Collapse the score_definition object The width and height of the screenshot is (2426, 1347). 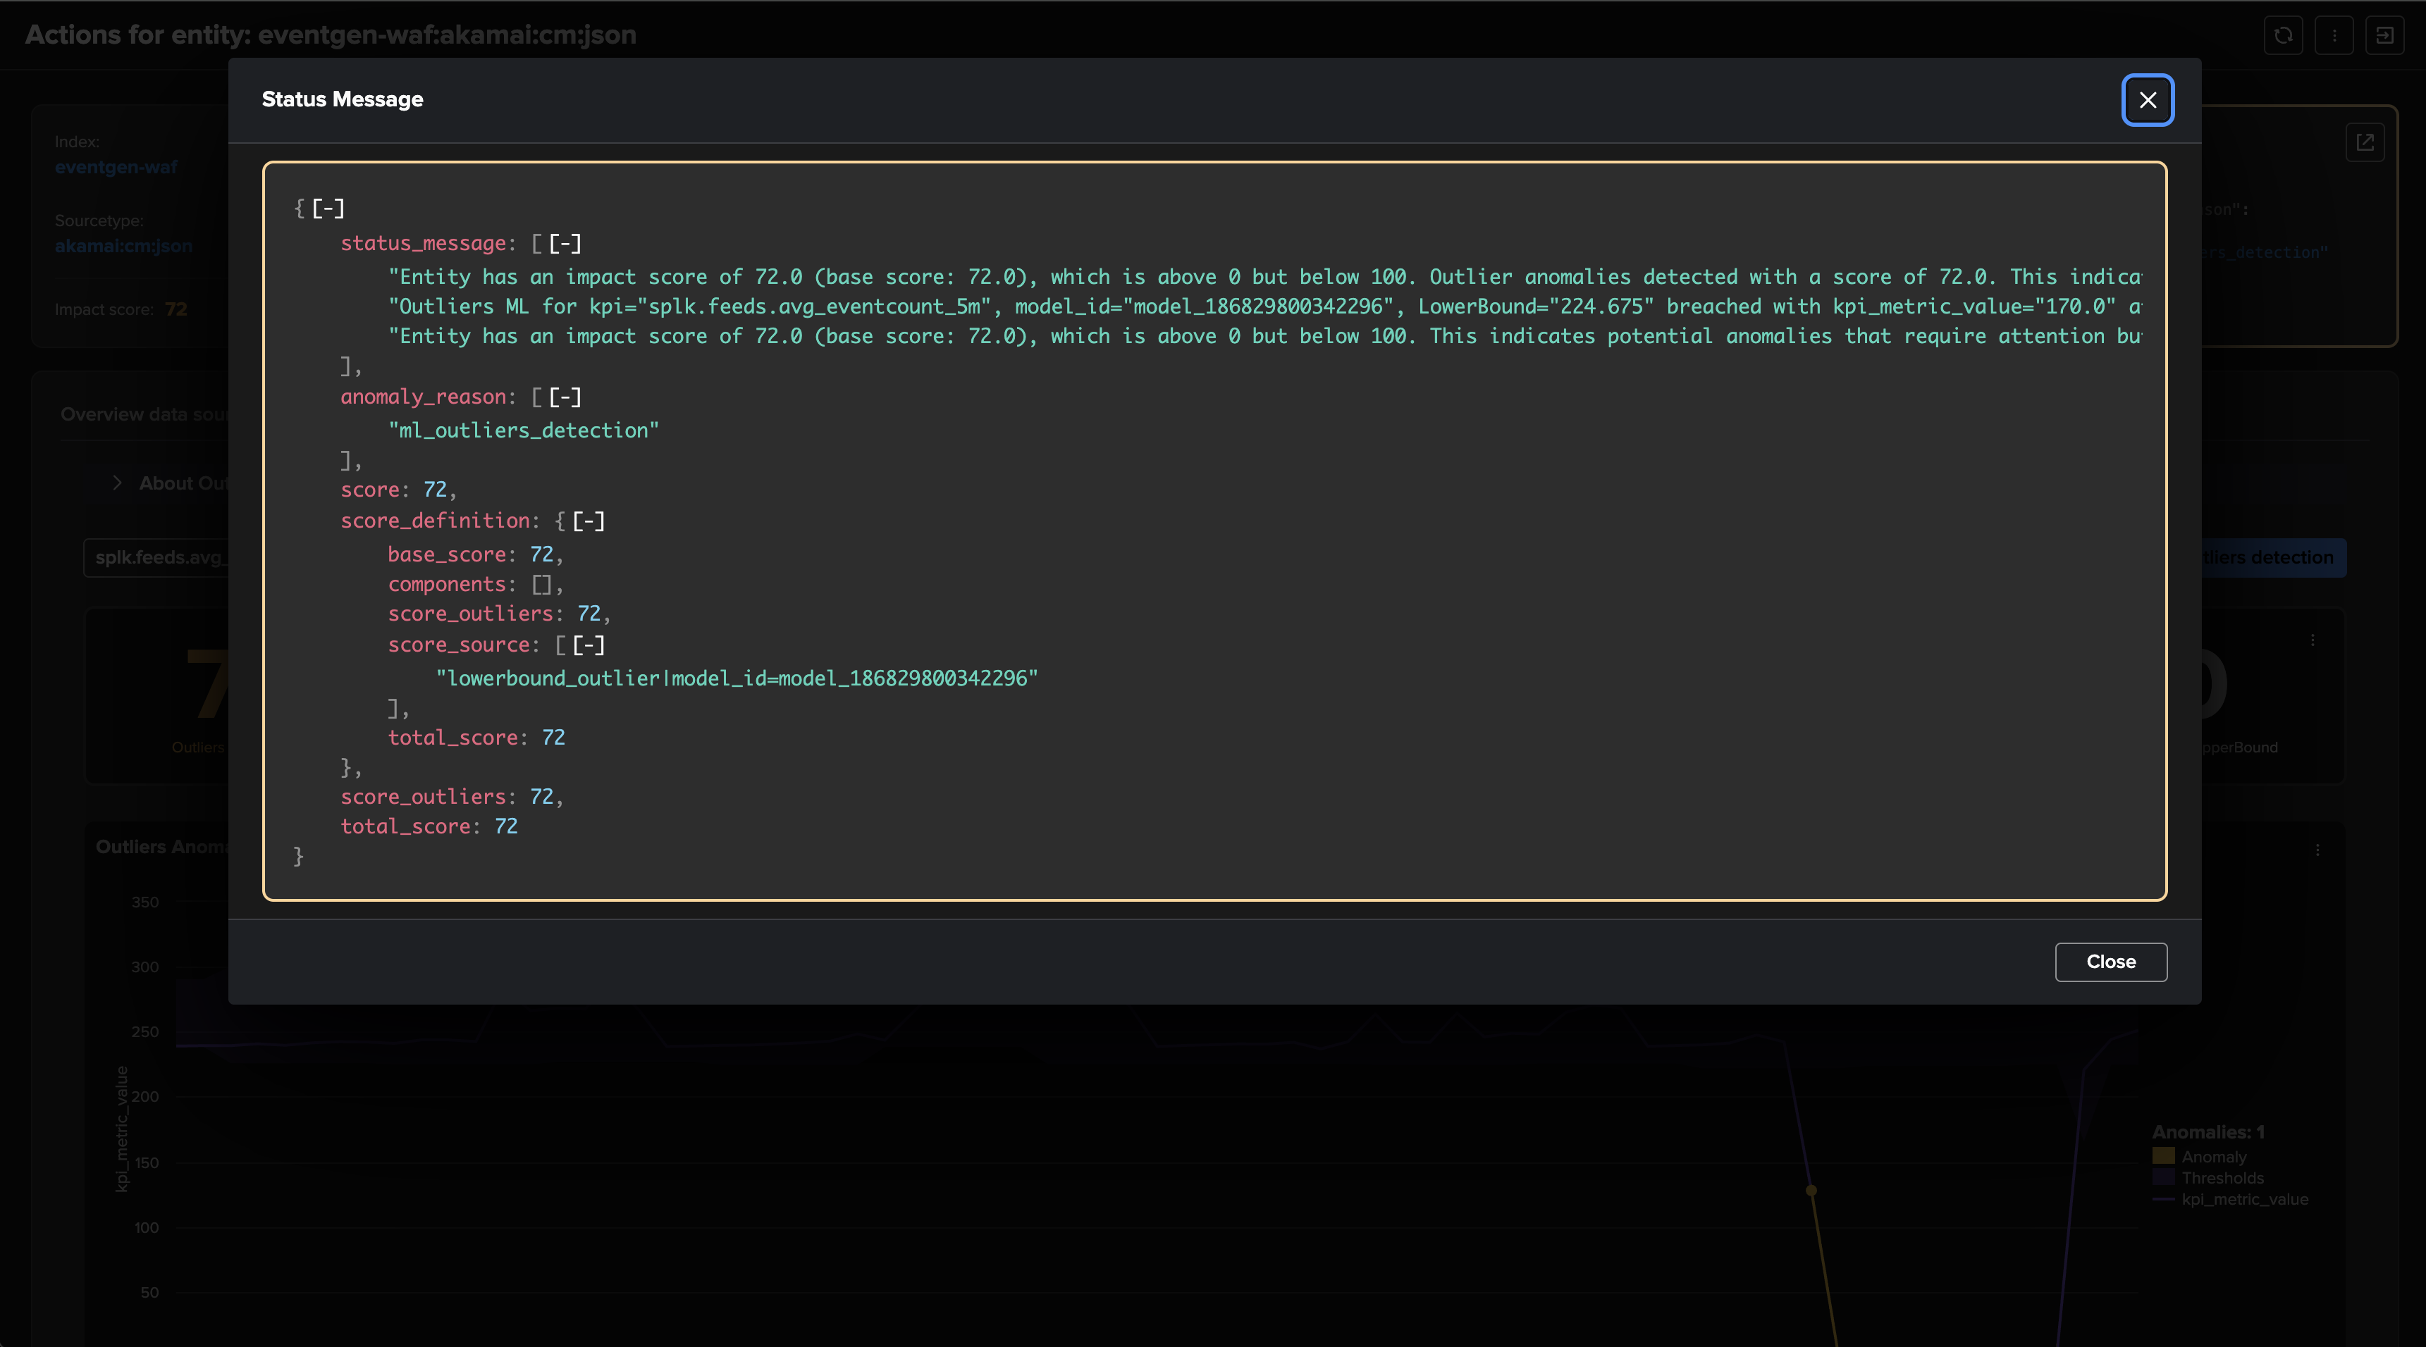pyautogui.click(x=589, y=521)
